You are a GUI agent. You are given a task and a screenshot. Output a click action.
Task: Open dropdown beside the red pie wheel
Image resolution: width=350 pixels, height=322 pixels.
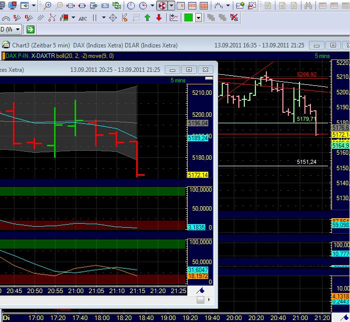click(x=171, y=5)
